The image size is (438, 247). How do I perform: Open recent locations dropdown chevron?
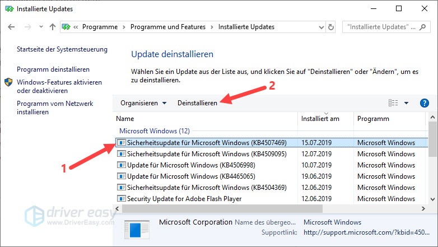[x=41, y=27]
